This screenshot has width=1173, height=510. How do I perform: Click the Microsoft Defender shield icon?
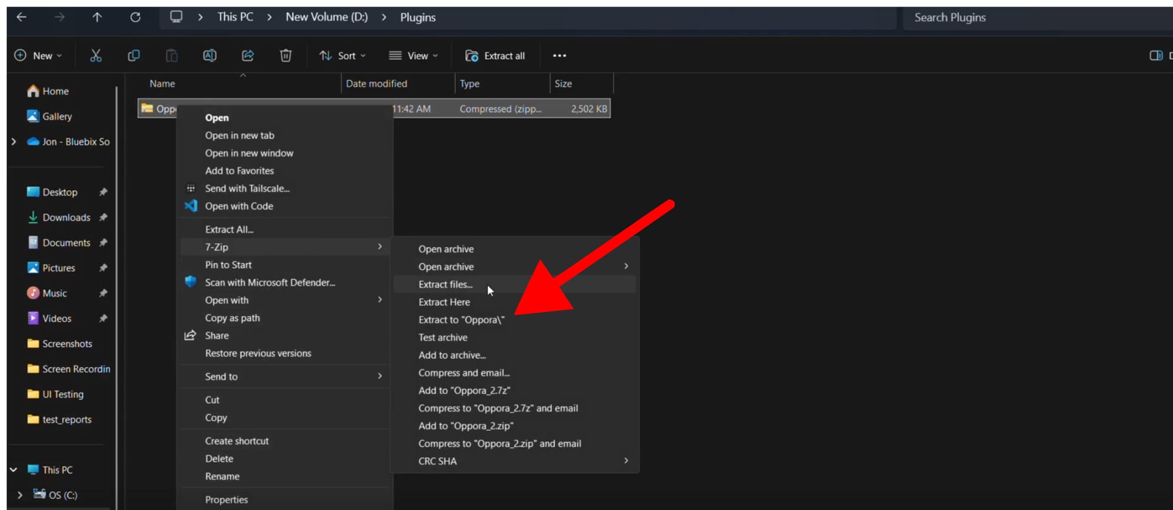[191, 282]
